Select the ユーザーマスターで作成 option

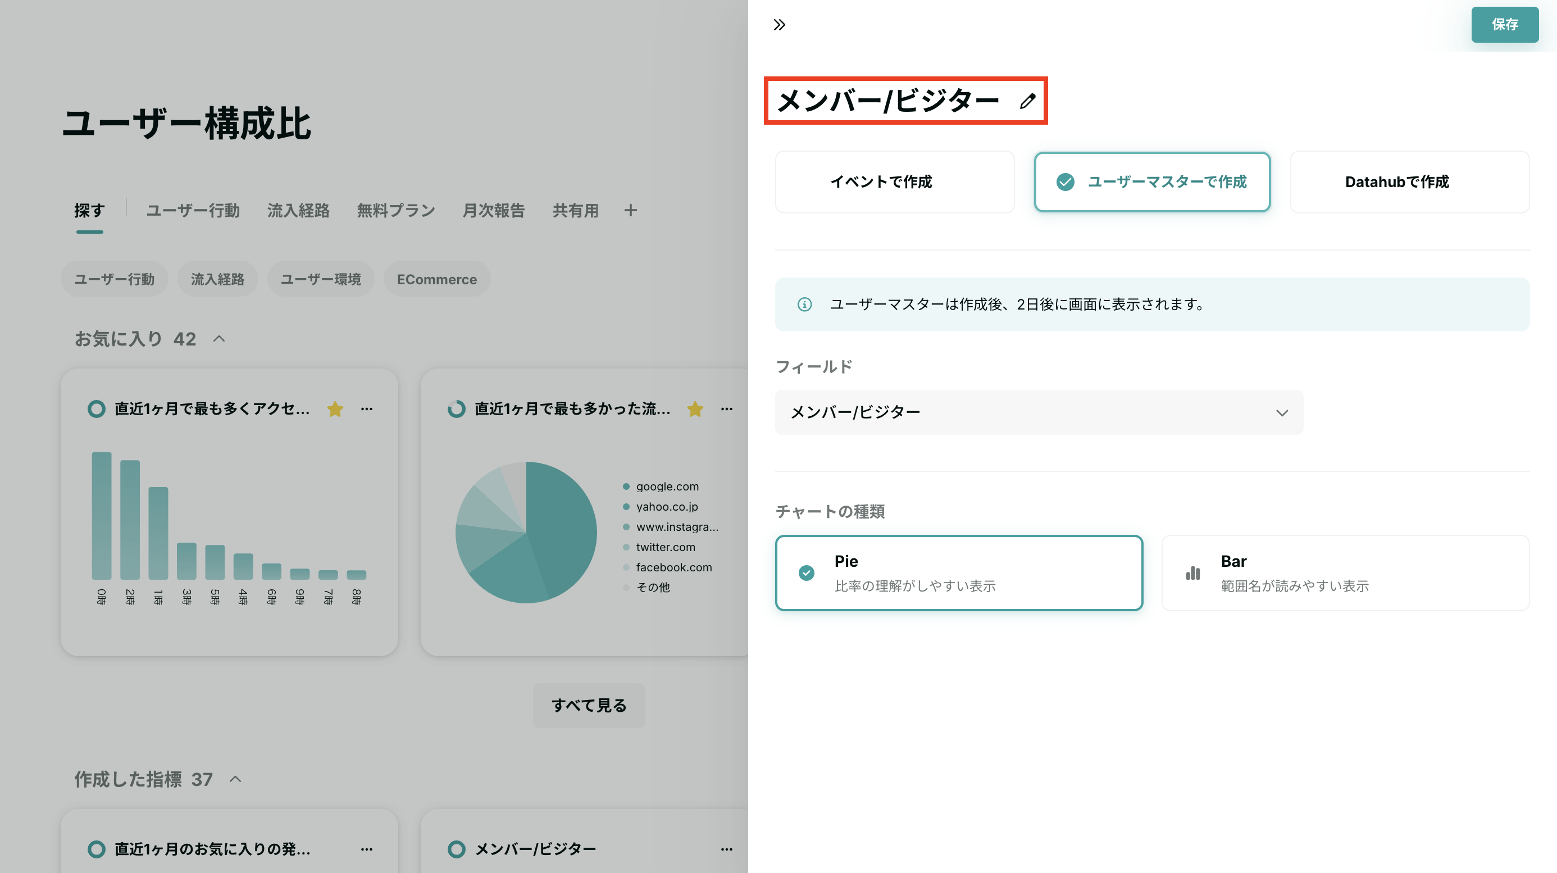tap(1152, 182)
